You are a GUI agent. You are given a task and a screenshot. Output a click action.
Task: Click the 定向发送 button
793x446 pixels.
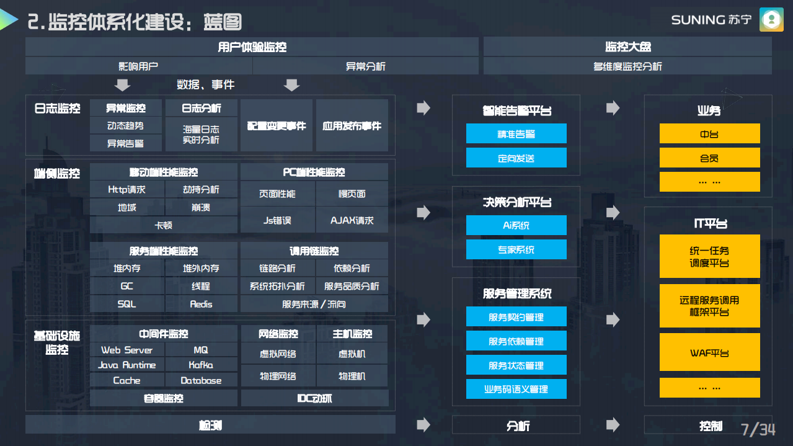point(516,158)
